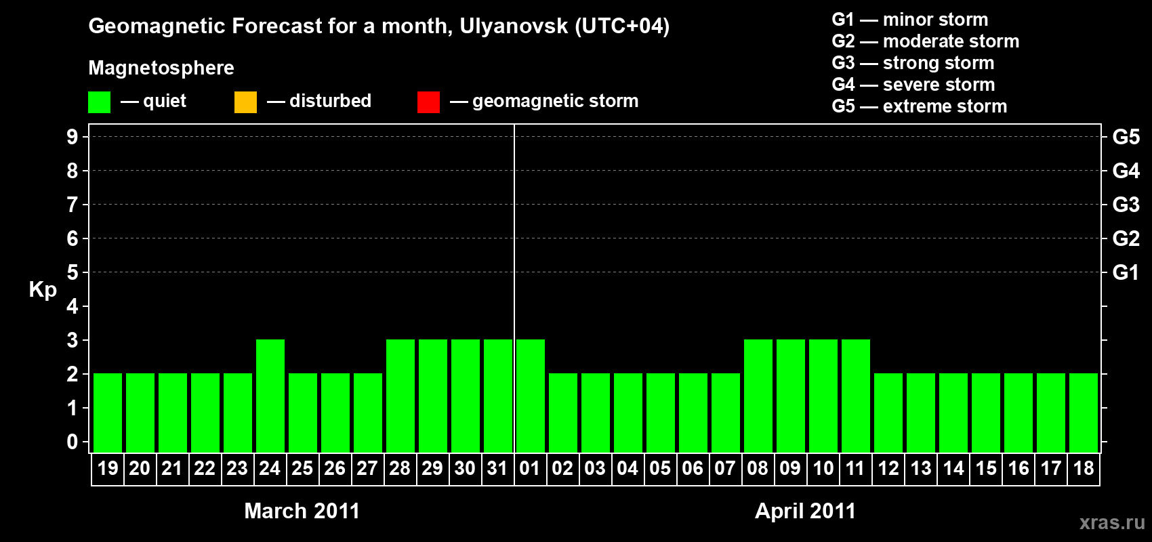Click the '— quiet' legend text
1152x542 pixels.
pyautogui.click(x=153, y=102)
